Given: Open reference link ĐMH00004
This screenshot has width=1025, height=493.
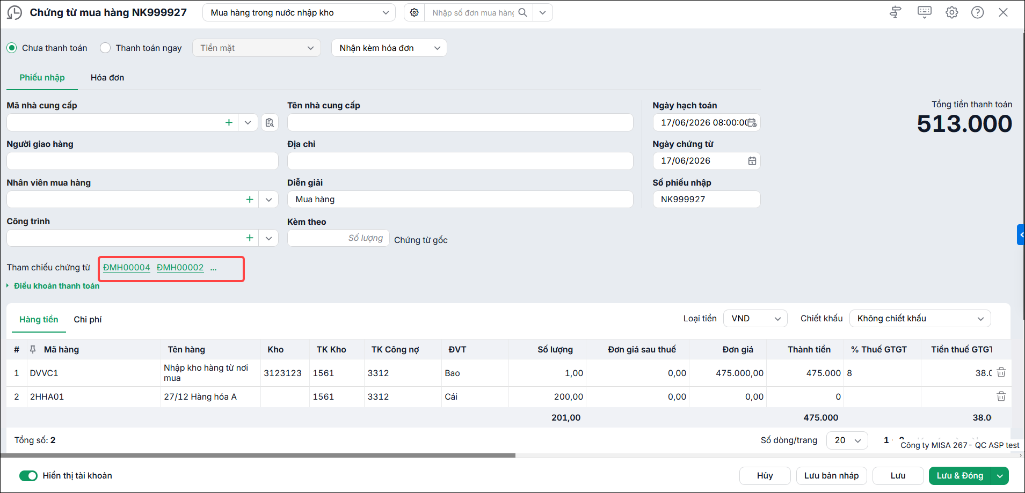Looking at the screenshot, I should 127,268.
